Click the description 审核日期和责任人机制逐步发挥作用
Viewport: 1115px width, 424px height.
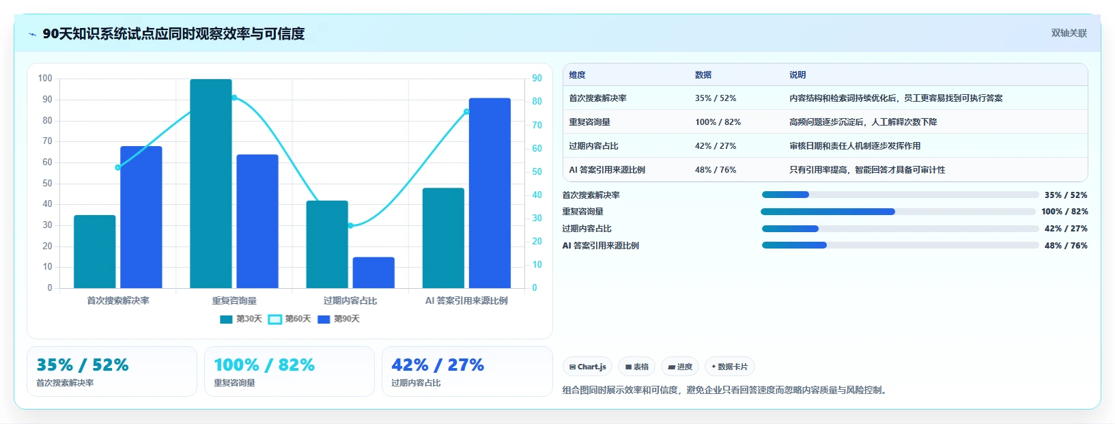pos(855,146)
